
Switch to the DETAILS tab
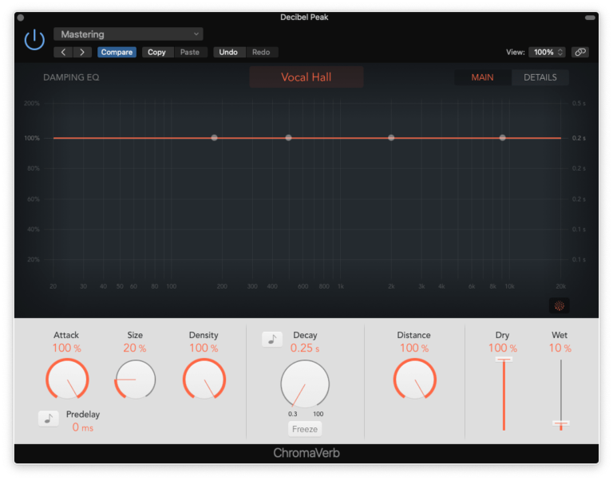pos(540,77)
